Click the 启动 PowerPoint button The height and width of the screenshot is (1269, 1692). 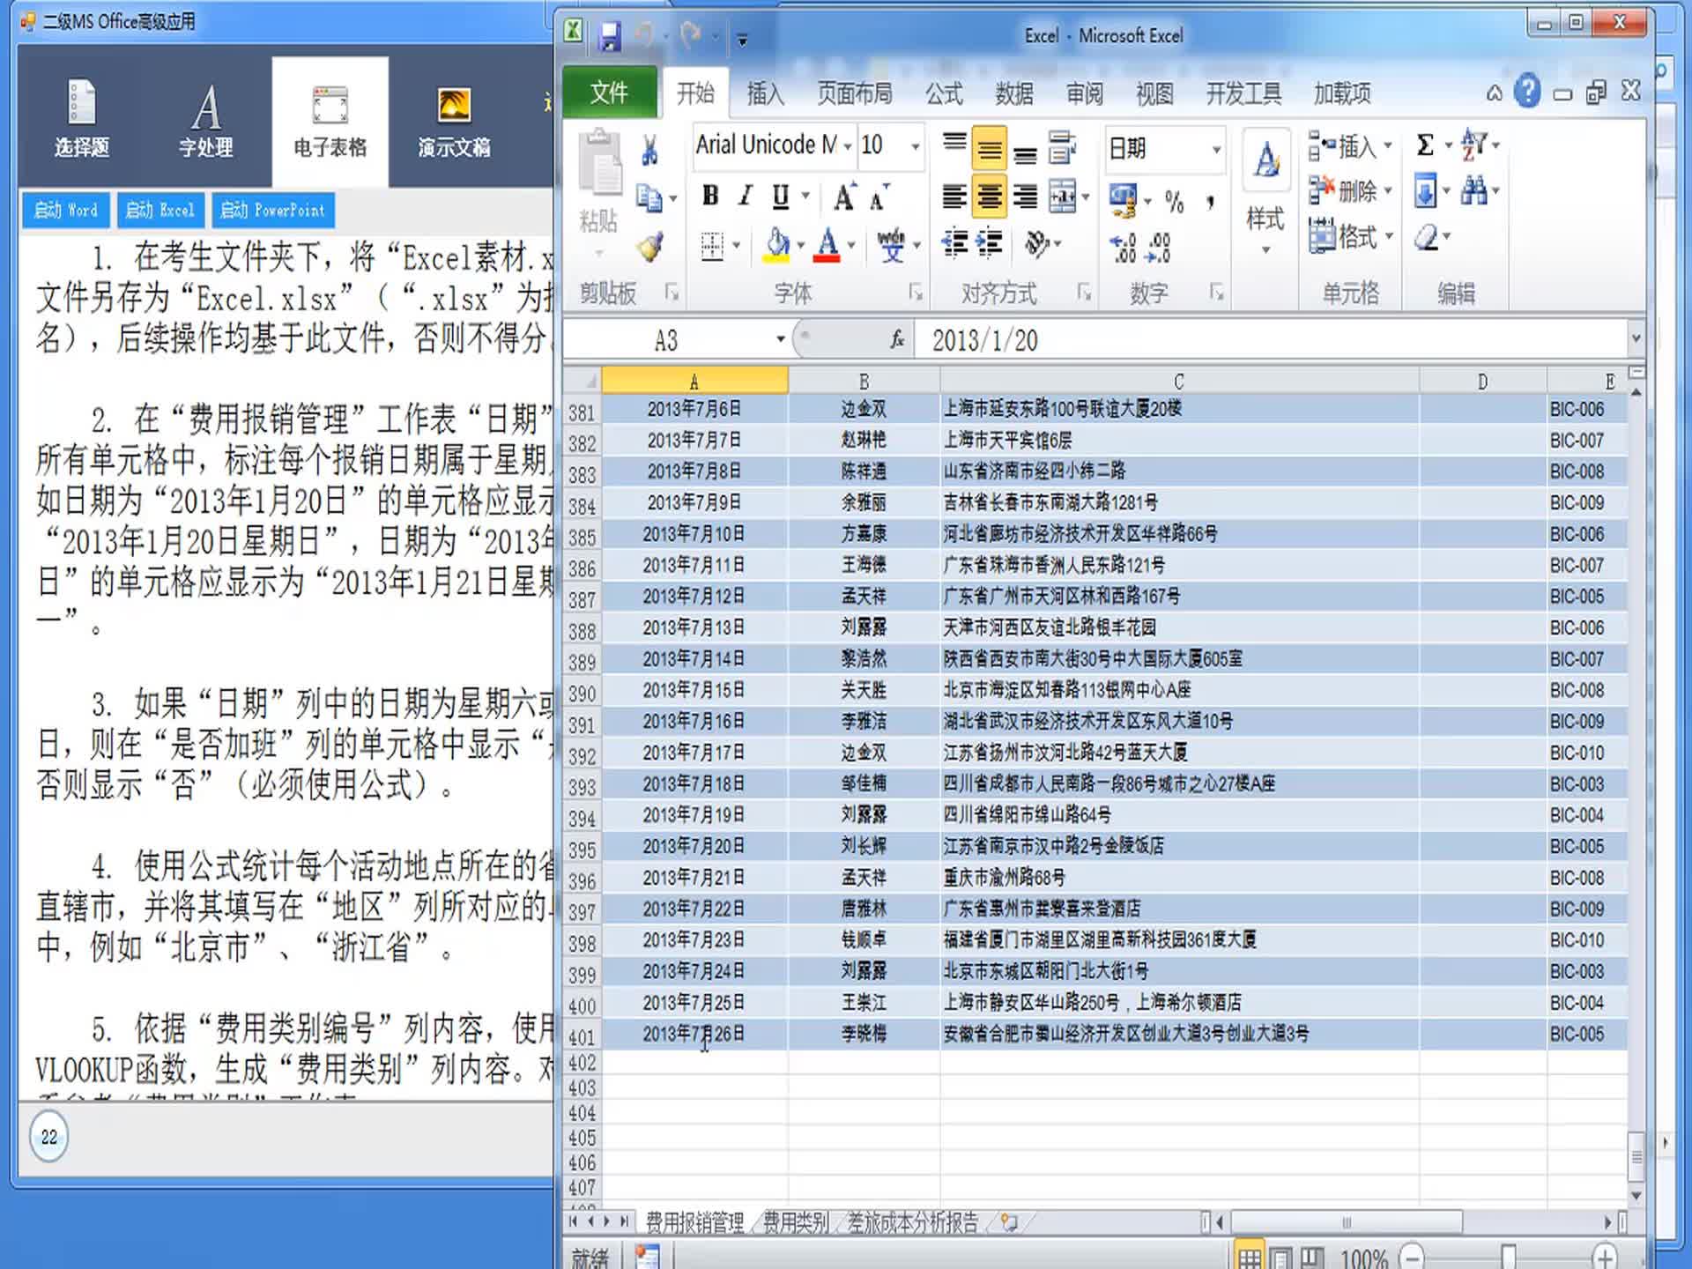tap(273, 211)
